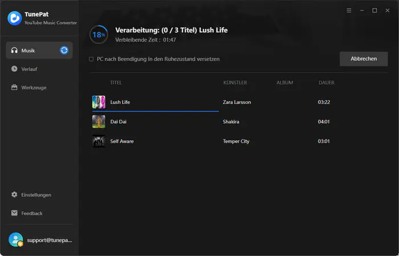Close the TunePat window

pyautogui.click(x=387, y=10)
